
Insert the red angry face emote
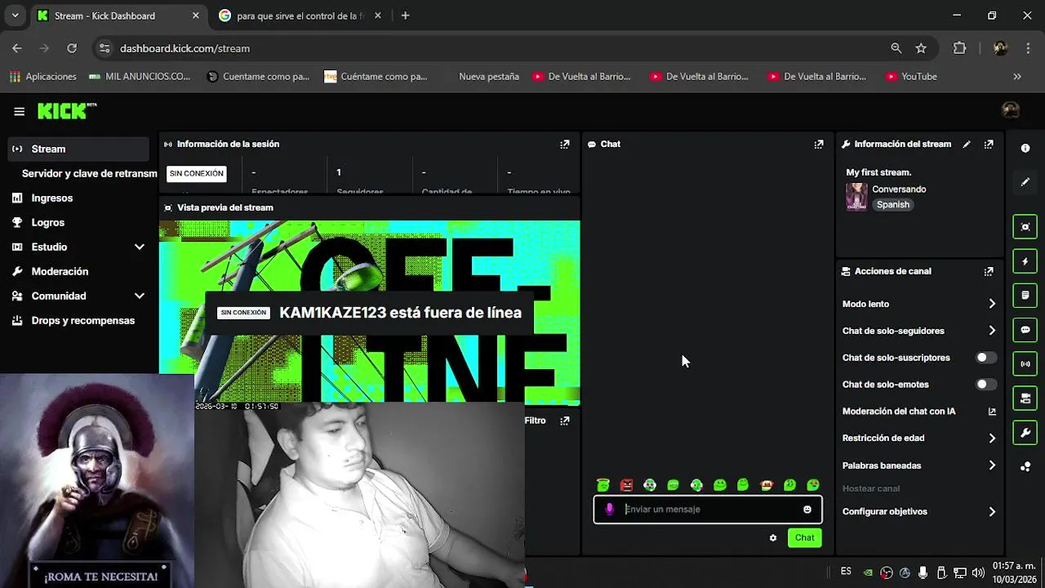pyautogui.click(x=626, y=485)
